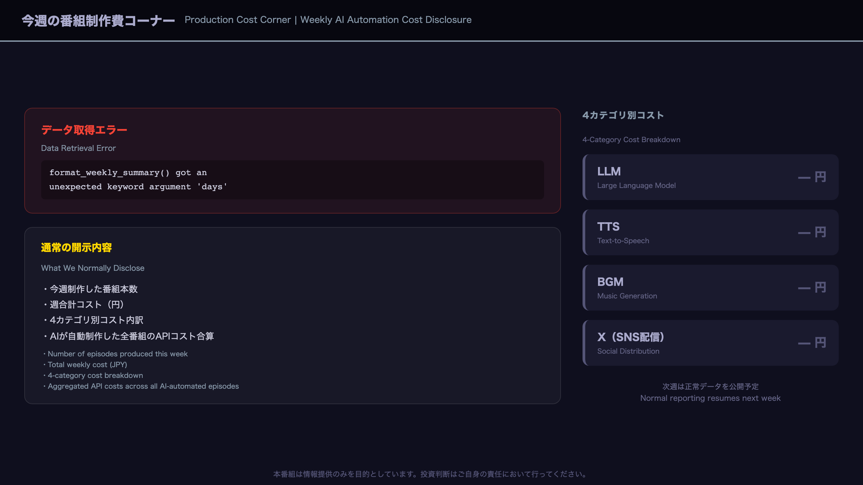This screenshot has height=485, width=863.
Task: Click the 4カテゴリ別コスト内訳 bullet item
Action: click(93, 320)
